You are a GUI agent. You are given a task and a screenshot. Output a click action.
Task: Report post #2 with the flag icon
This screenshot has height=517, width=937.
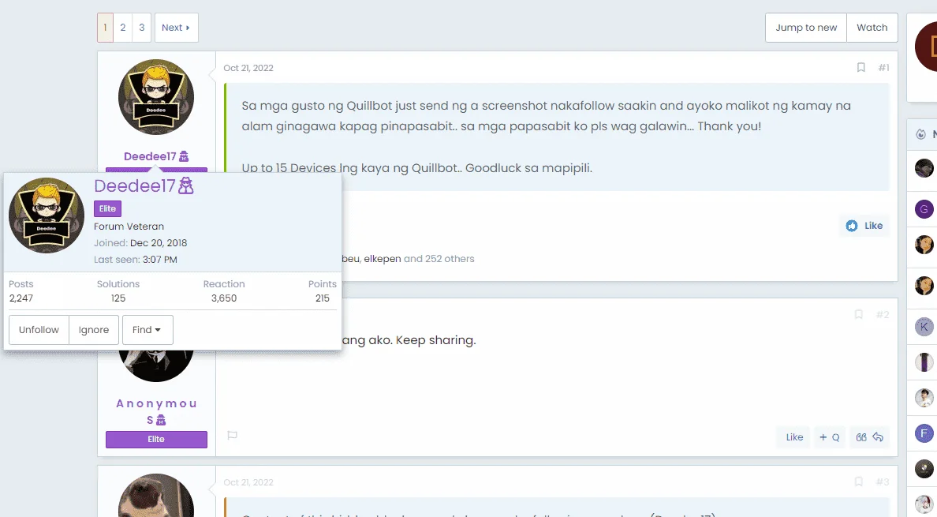point(233,436)
